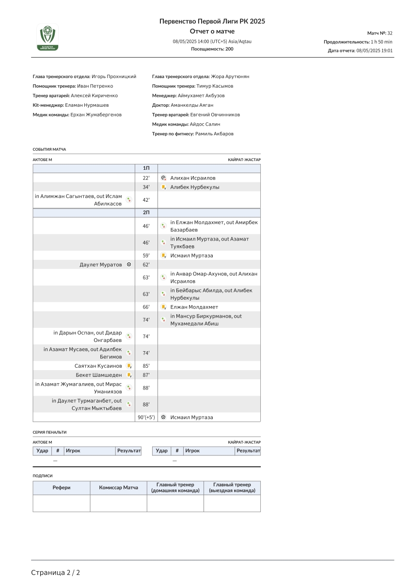Click the yellow card icon beside Алибек Нурбекулы
Image resolution: width=411 pixels, height=582 pixels.
(164, 187)
